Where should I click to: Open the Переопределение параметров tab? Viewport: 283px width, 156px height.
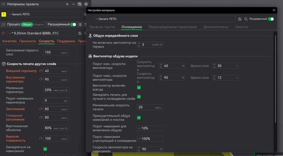[172, 27]
